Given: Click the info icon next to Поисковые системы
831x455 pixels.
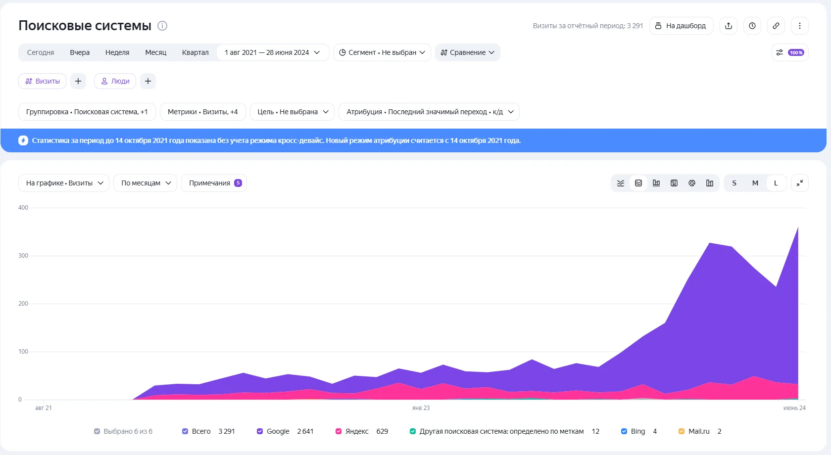Looking at the screenshot, I should (x=162, y=26).
